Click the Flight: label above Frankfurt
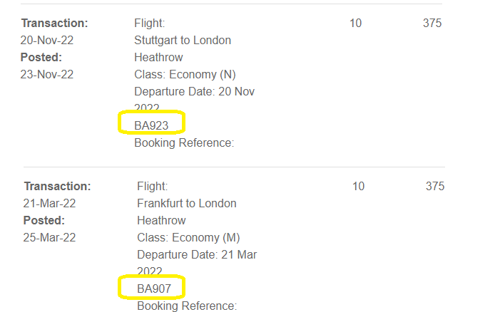Screen dimensions: 495x312 tap(153, 186)
